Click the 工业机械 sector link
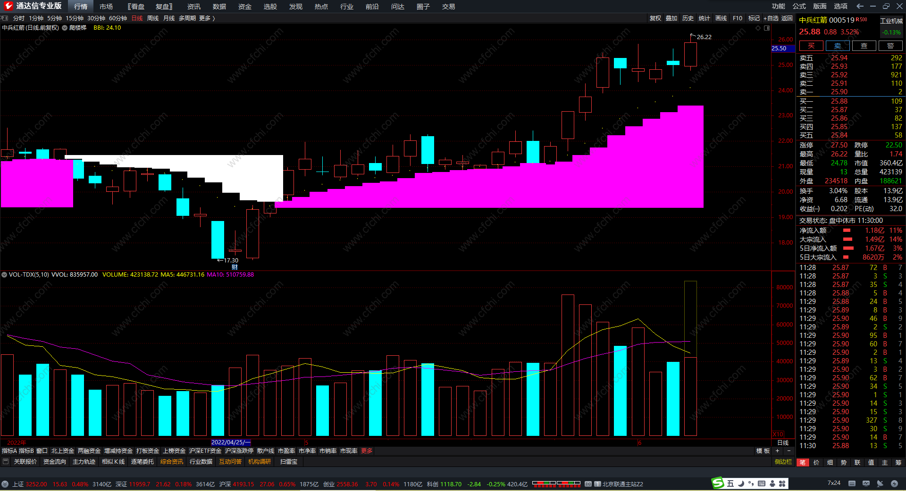906x491 pixels. 891,21
